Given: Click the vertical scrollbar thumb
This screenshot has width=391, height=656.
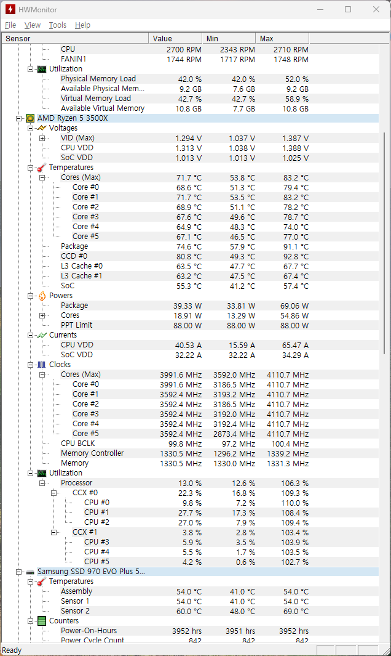Looking at the screenshot, I should coord(384,243).
